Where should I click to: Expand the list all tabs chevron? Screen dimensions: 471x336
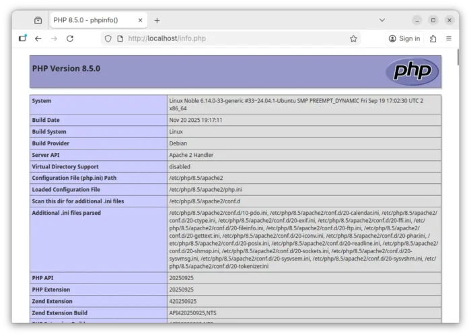coord(382,20)
